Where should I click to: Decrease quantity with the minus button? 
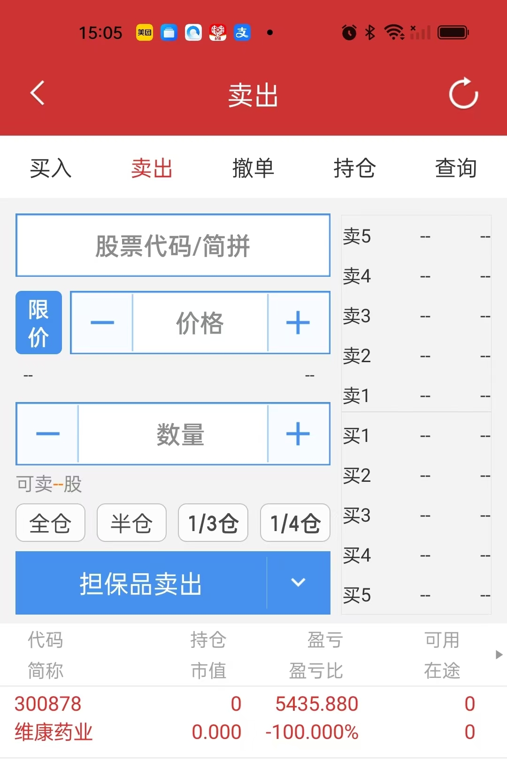coord(47,433)
